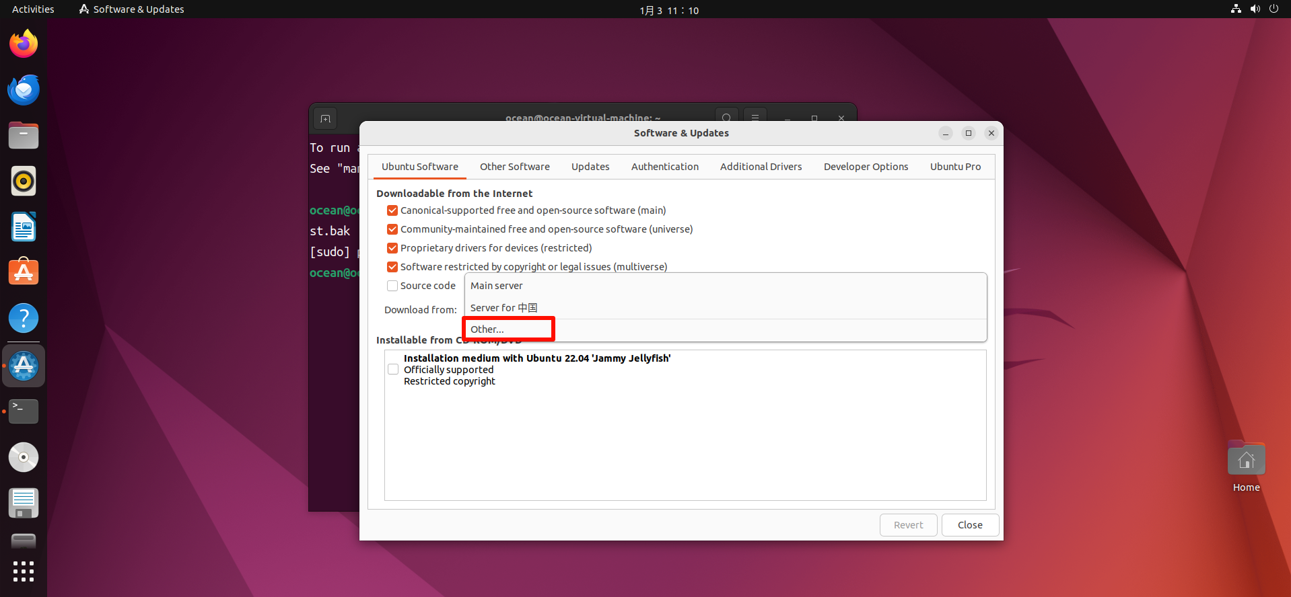The width and height of the screenshot is (1291, 597).
Task: Open the power menu icon
Action: point(1273,9)
